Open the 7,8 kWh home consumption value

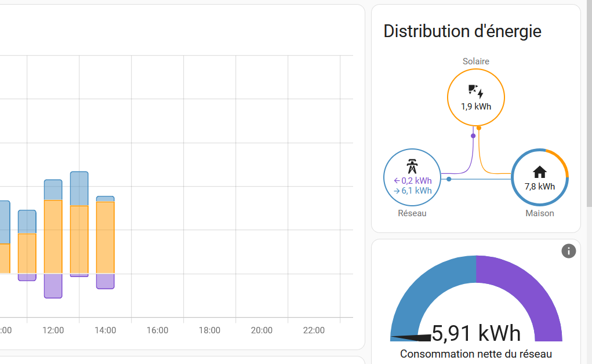(x=539, y=187)
